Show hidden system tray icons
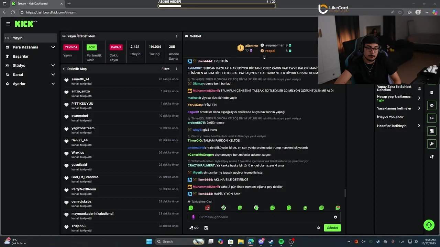The width and height of the screenshot is (440, 247). point(349,242)
